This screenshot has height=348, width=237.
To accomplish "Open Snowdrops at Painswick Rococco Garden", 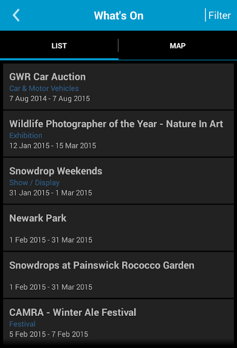I will tap(119, 275).
